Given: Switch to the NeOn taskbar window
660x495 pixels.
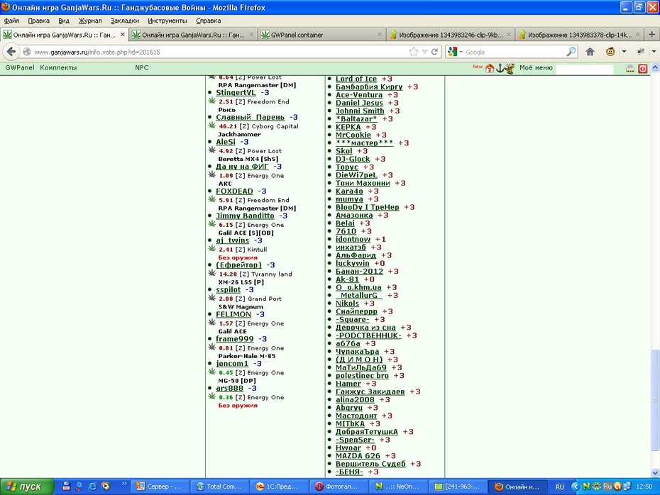Looking at the screenshot, I should 399,486.
